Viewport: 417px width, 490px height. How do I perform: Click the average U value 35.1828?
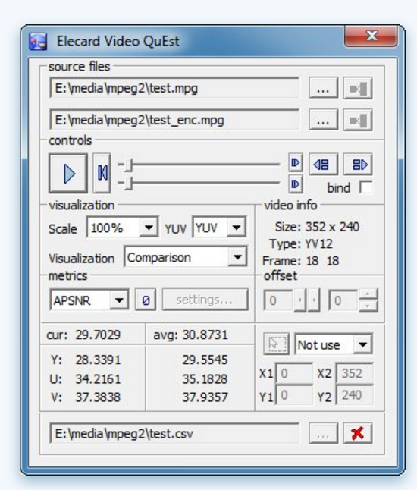205,378
